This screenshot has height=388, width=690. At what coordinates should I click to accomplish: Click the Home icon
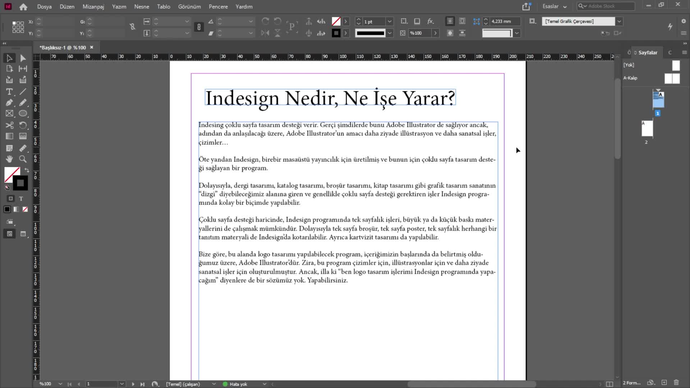click(x=23, y=6)
